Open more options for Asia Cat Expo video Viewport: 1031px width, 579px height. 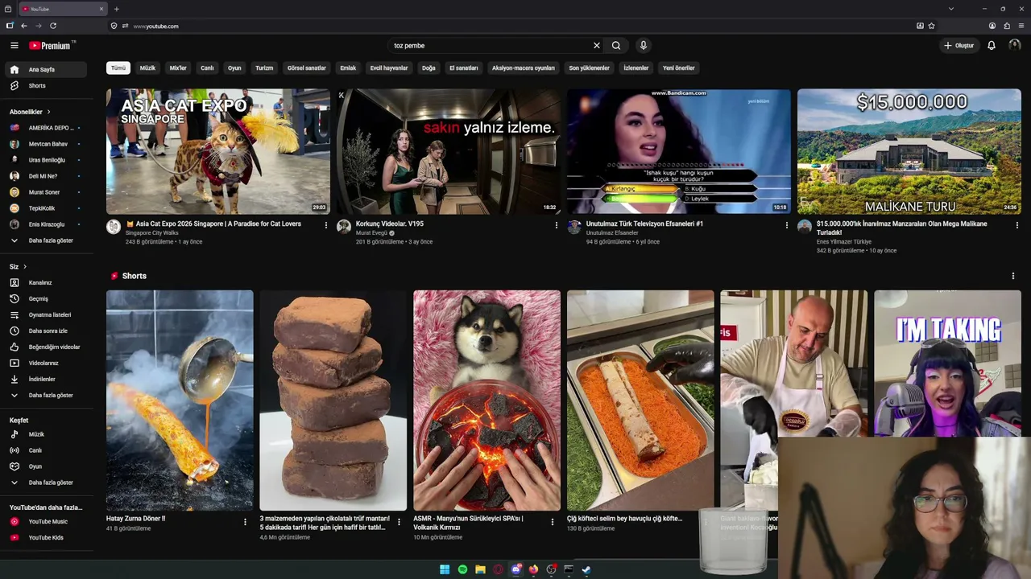pos(326,225)
